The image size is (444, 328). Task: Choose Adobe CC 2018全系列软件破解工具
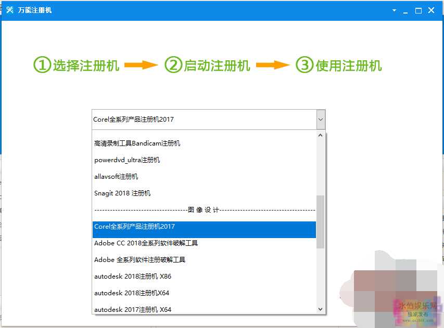[x=146, y=243]
